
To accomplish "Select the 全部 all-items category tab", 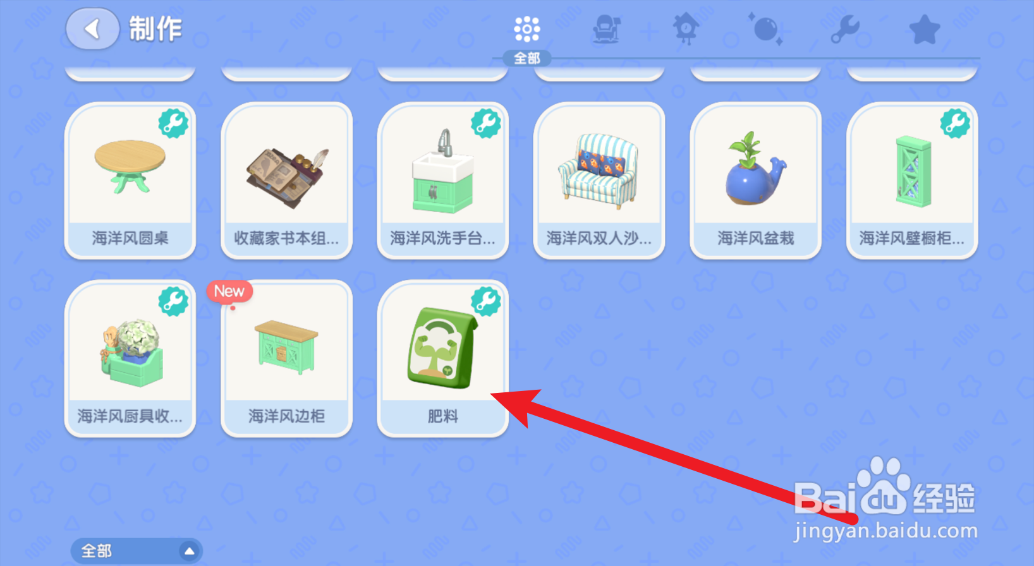I will pyautogui.click(x=526, y=37).
